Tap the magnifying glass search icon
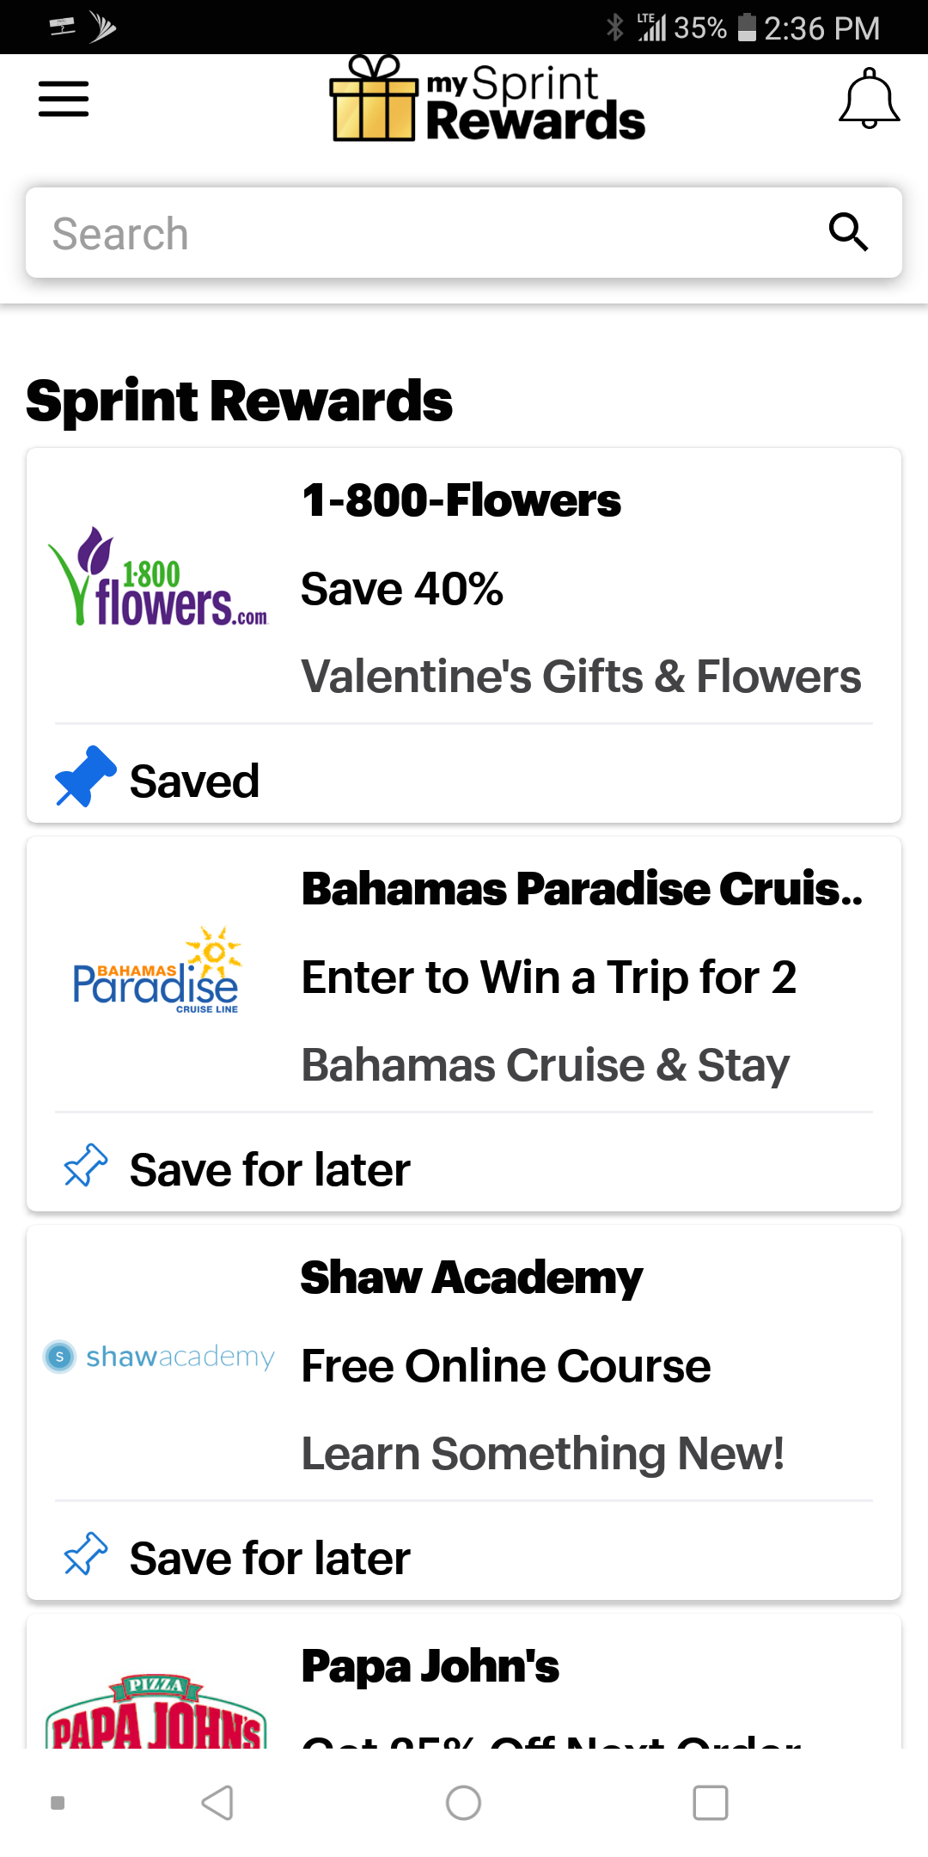The width and height of the screenshot is (928, 1857). [x=847, y=232]
